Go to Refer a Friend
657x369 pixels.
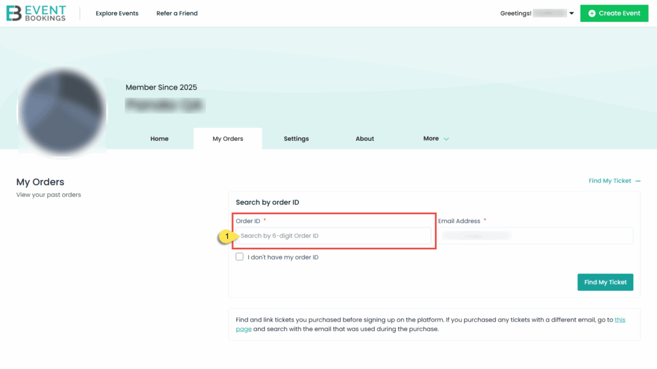177,13
